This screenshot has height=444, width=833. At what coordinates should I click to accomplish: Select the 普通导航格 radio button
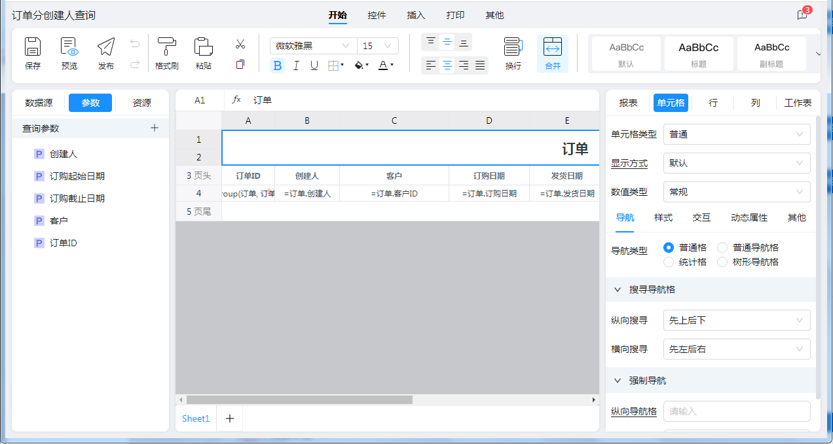(x=722, y=248)
